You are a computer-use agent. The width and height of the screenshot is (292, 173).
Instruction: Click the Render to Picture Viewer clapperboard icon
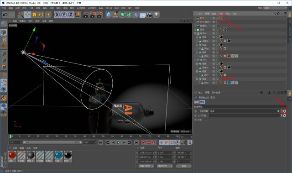(x=93, y=15)
